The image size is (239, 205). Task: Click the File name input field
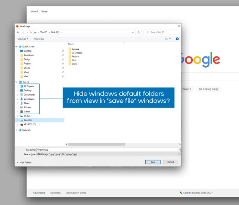coord(108,150)
